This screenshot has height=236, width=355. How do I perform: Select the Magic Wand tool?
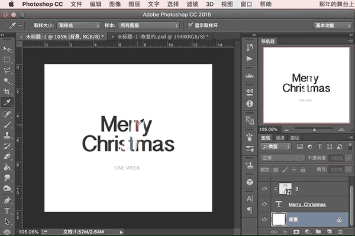coord(7,81)
